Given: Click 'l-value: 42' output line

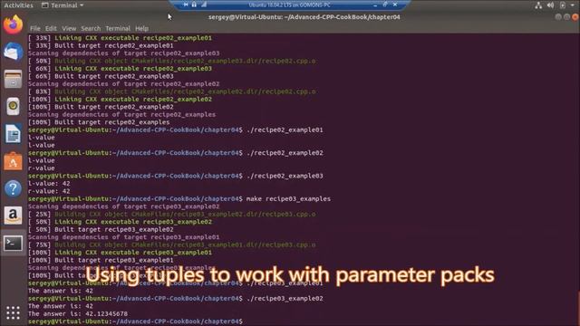Looking at the screenshot, I should (49, 183).
